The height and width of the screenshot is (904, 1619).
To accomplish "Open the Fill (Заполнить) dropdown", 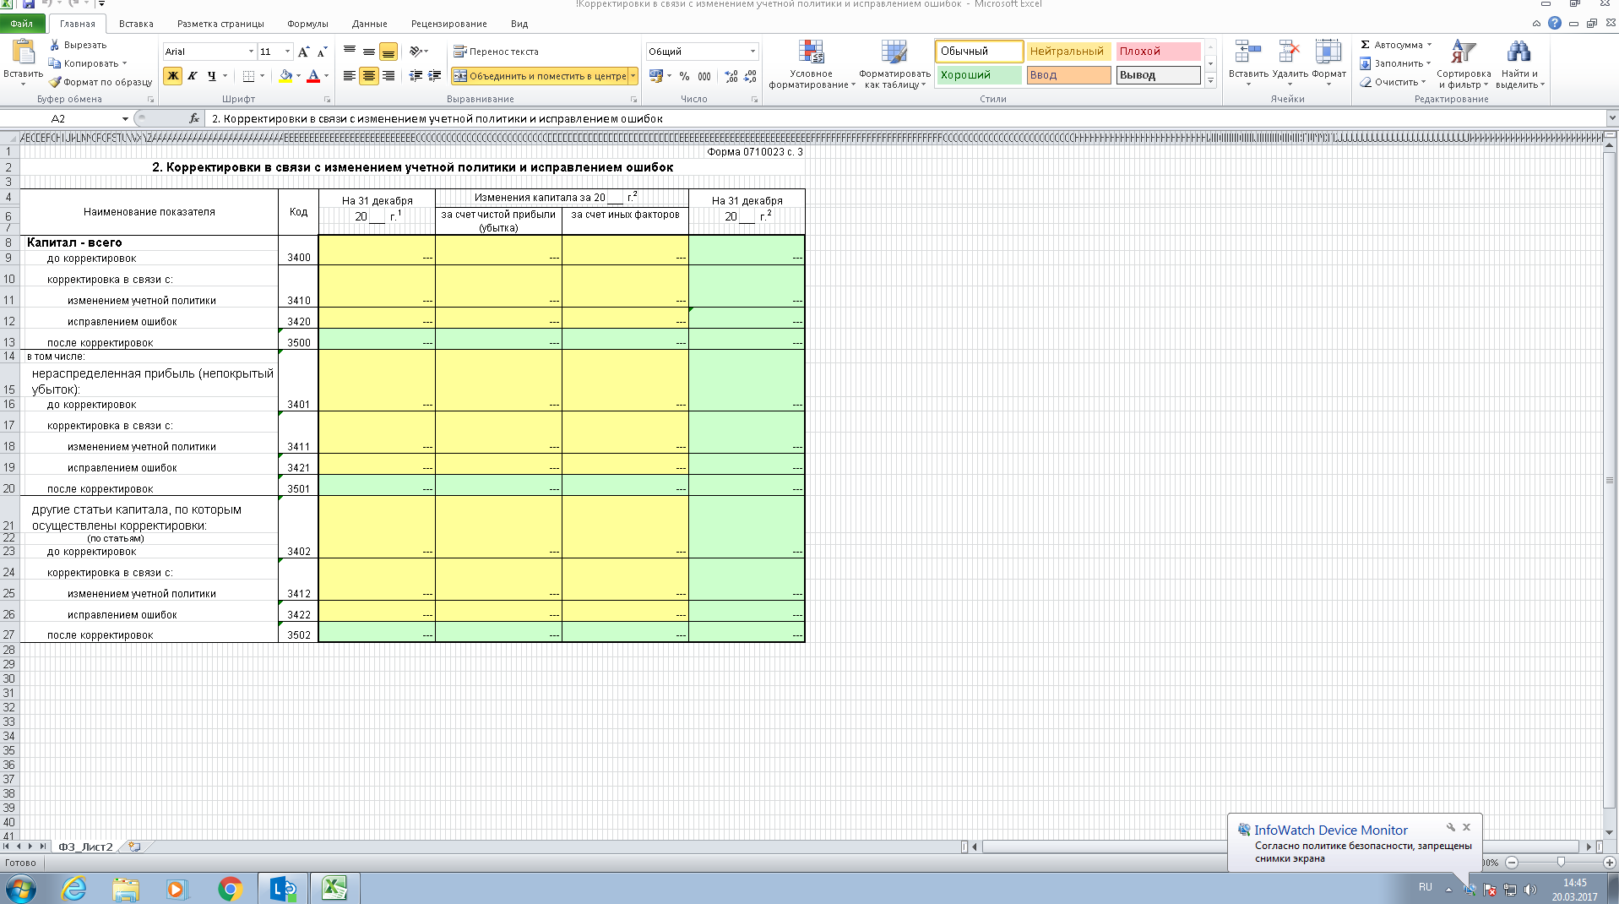I will point(1395,63).
